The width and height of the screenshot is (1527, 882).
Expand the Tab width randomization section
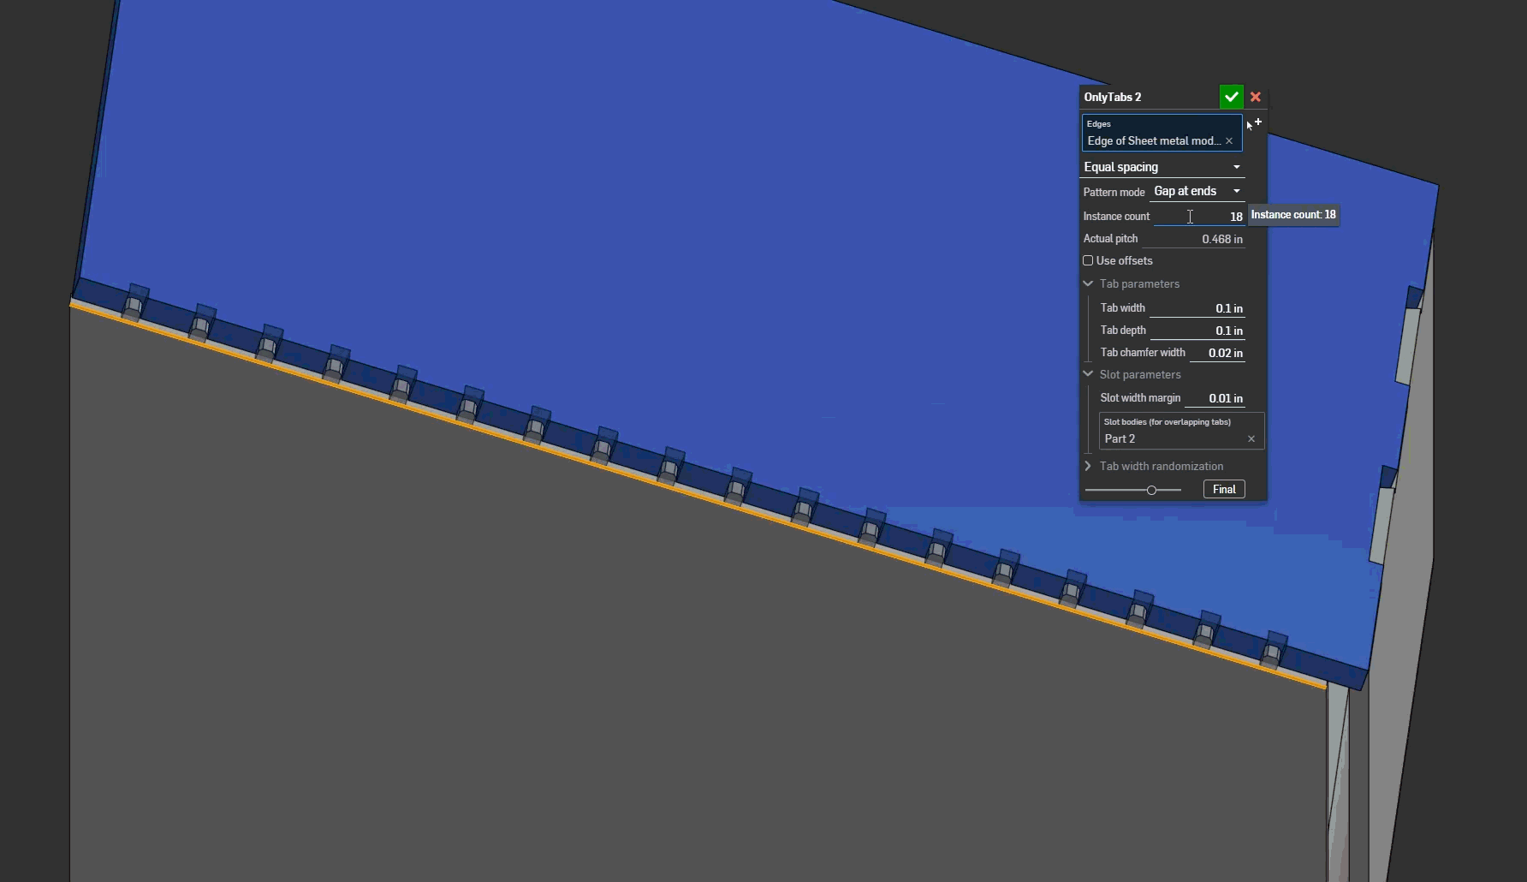[1088, 466]
